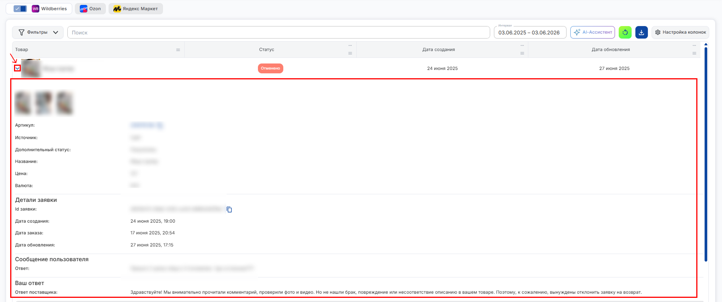The height and width of the screenshot is (302, 722).
Task: Click the Статус column lines icon
Action: click(x=350, y=53)
